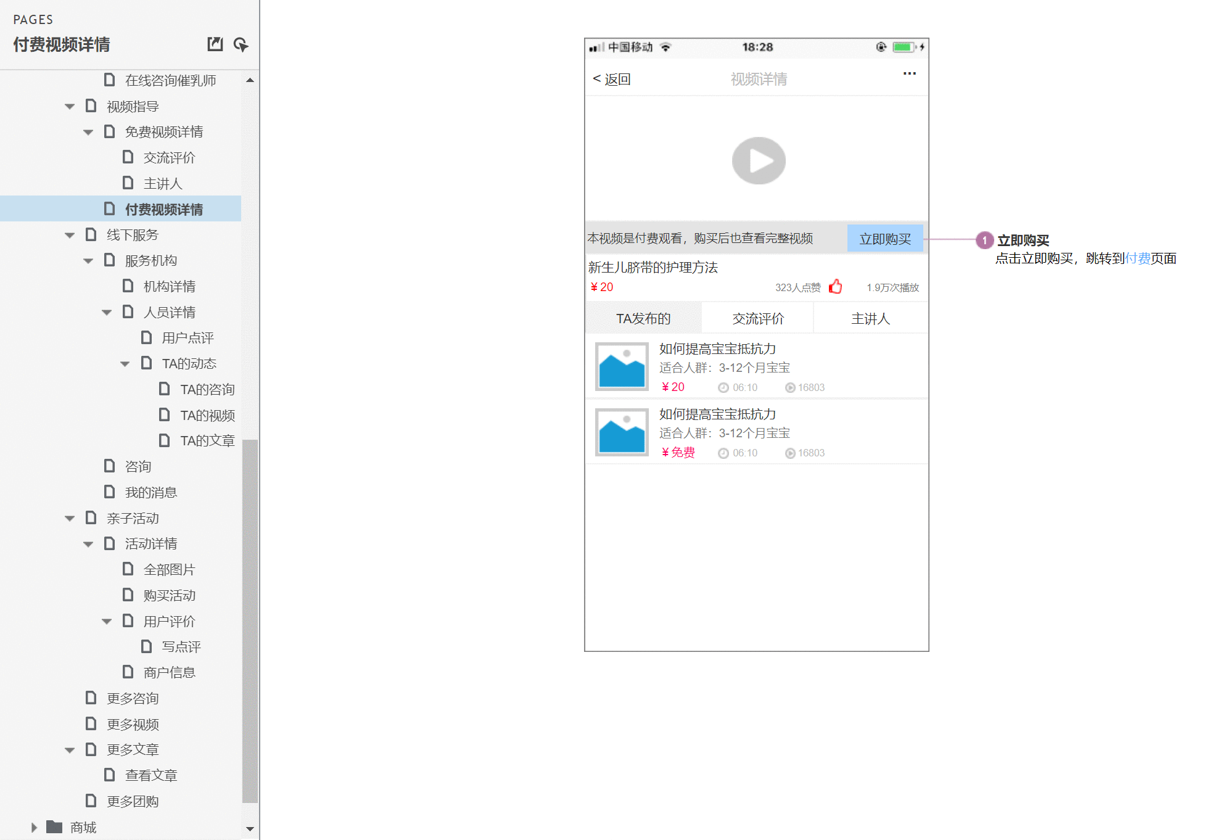
Task: Collapse the 服务机构 tree node
Action: pos(88,261)
